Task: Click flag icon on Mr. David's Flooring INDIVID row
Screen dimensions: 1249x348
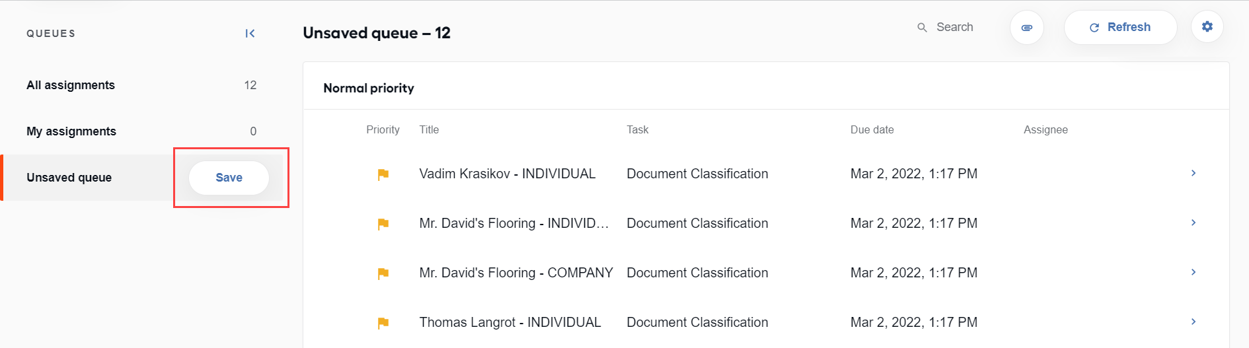Action: (x=383, y=224)
